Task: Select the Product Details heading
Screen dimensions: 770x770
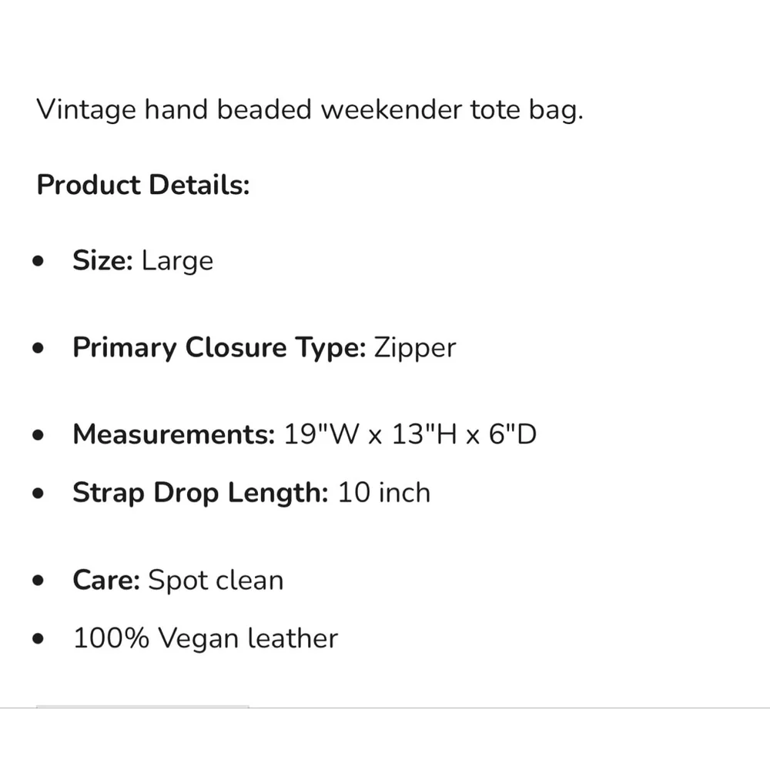Action: click(x=143, y=185)
